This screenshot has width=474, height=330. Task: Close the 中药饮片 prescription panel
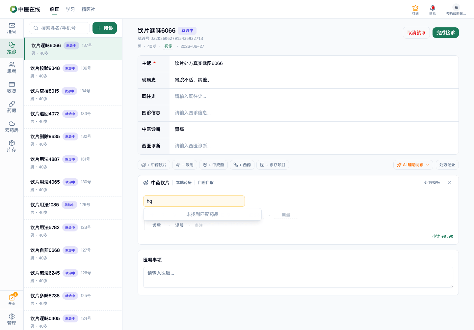pyautogui.click(x=449, y=183)
